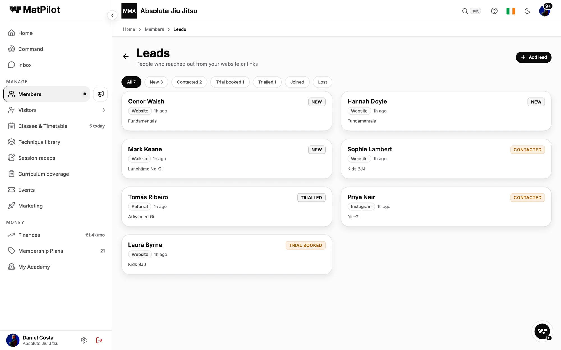Screen dimensions: 561x350
Task: Open Tomás Ribeiro lead card
Action: (227, 207)
